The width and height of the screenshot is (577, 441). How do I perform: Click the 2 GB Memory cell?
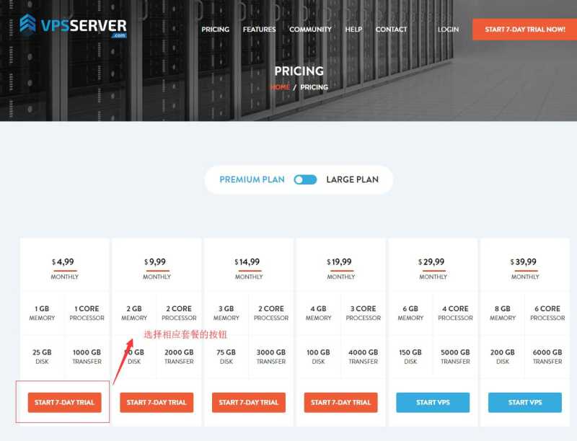click(x=134, y=313)
